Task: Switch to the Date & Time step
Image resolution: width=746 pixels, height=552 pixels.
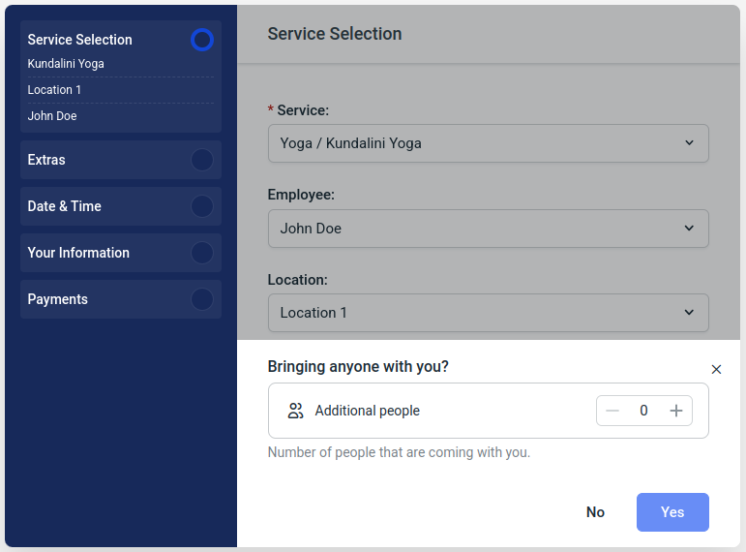Action: (x=65, y=206)
